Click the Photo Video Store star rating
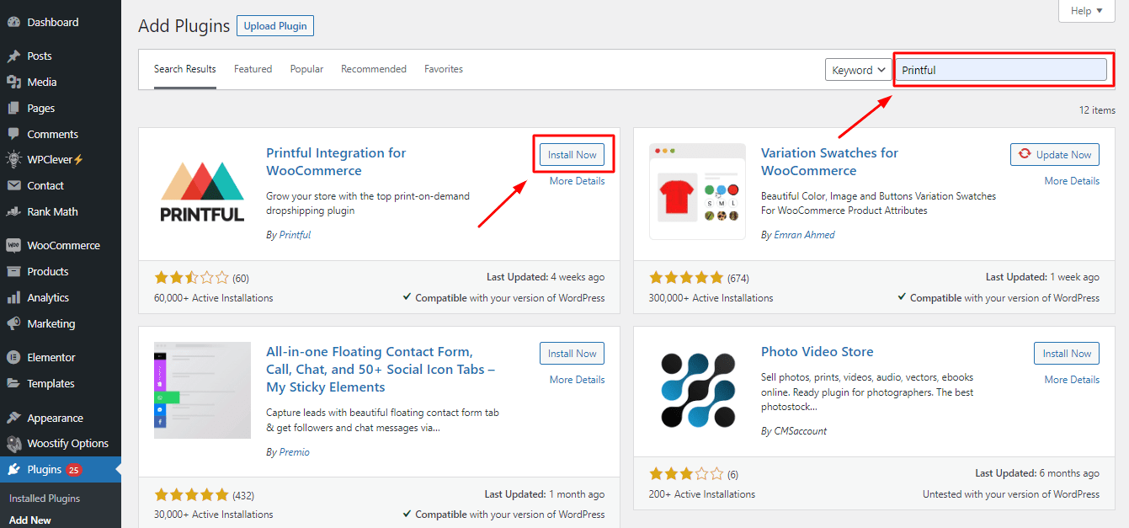Screen dimensions: 1129x528 (686, 474)
